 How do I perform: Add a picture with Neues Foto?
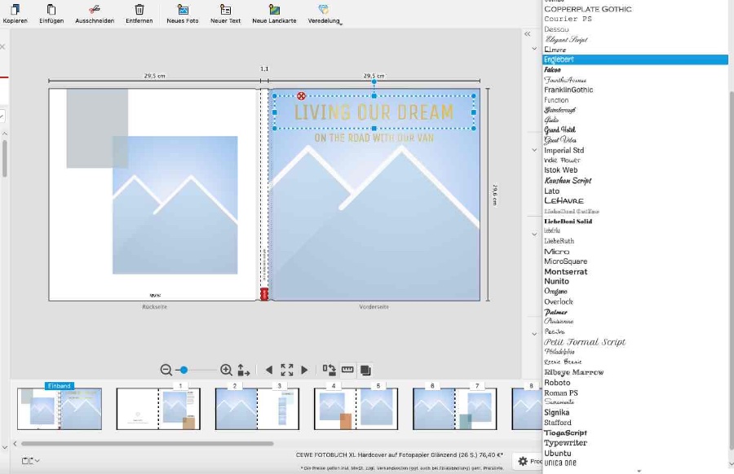183,9
